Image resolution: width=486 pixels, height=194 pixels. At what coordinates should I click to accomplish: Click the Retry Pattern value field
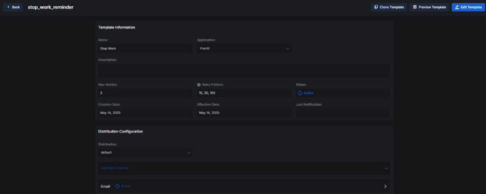point(244,93)
